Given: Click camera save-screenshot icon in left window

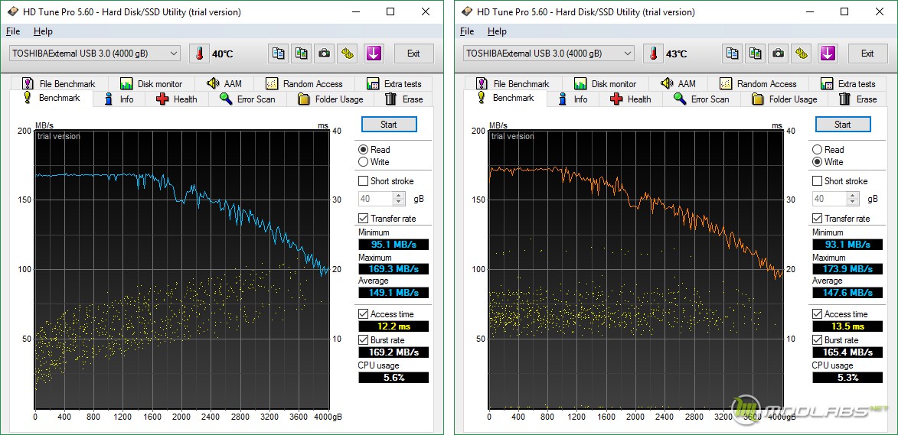Looking at the screenshot, I should [324, 54].
